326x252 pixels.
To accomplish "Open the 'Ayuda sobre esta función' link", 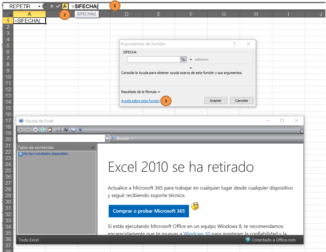I will (140, 101).
